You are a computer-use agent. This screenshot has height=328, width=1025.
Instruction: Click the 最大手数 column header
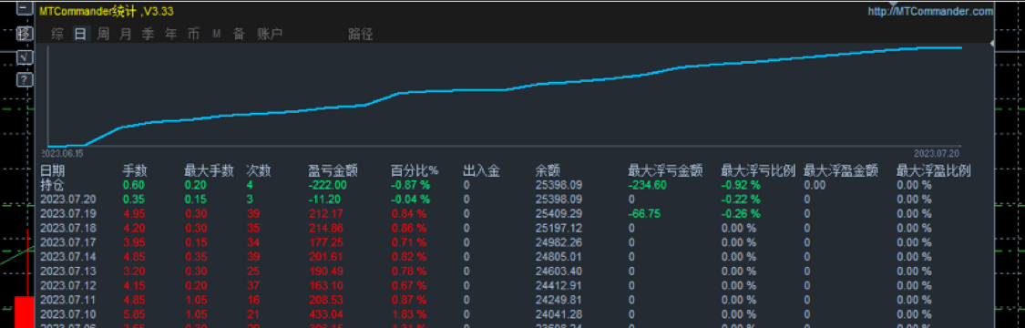click(x=209, y=171)
